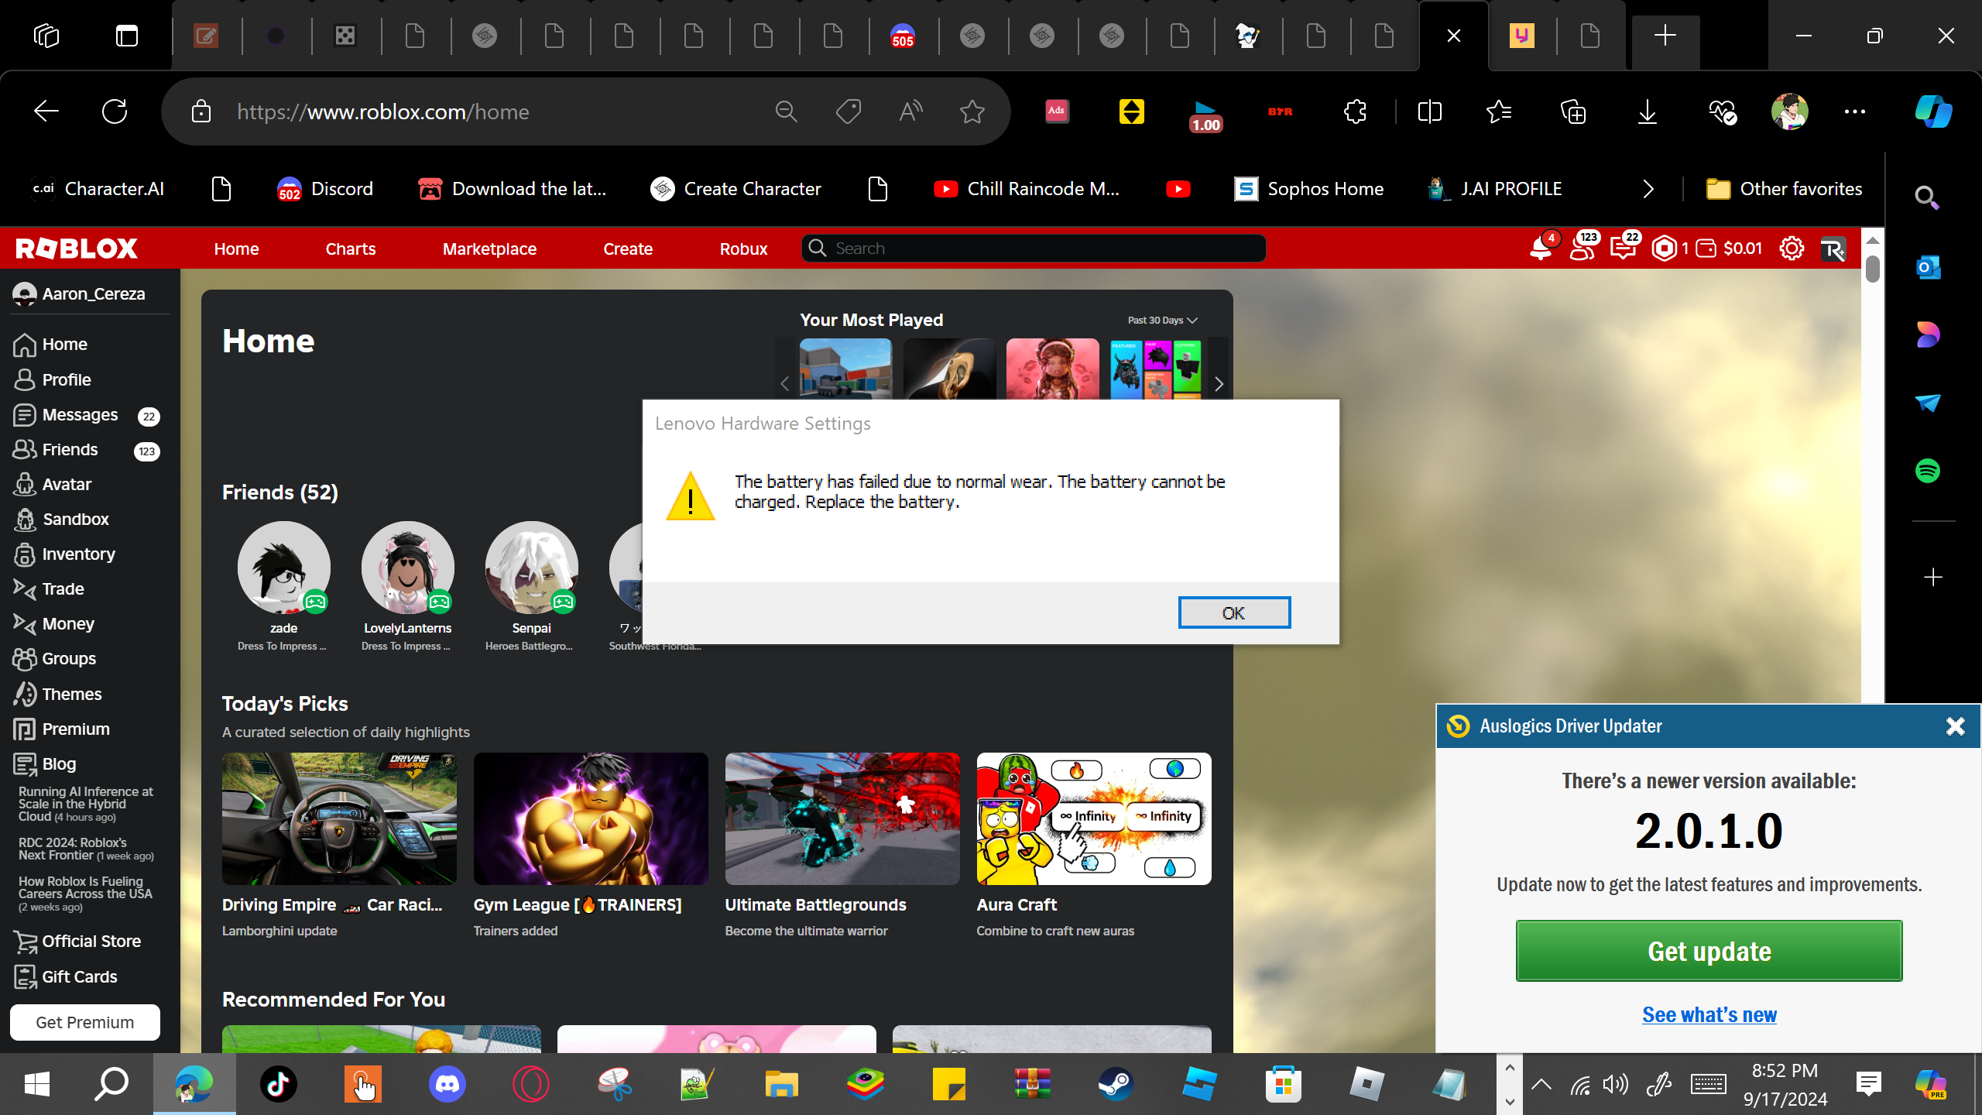Viewport: 1982px width, 1115px height.
Task: Expand more favorites bar chevron
Action: (1648, 189)
